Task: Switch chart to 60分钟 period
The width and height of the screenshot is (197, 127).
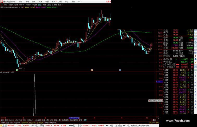Action: [x=34, y=5]
